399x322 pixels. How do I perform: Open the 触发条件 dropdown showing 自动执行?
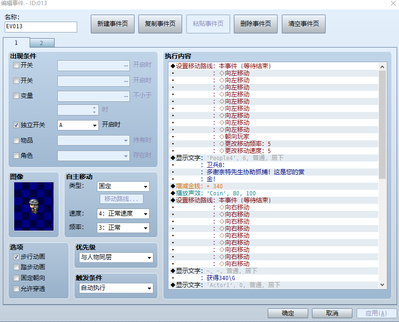(116, 288)
